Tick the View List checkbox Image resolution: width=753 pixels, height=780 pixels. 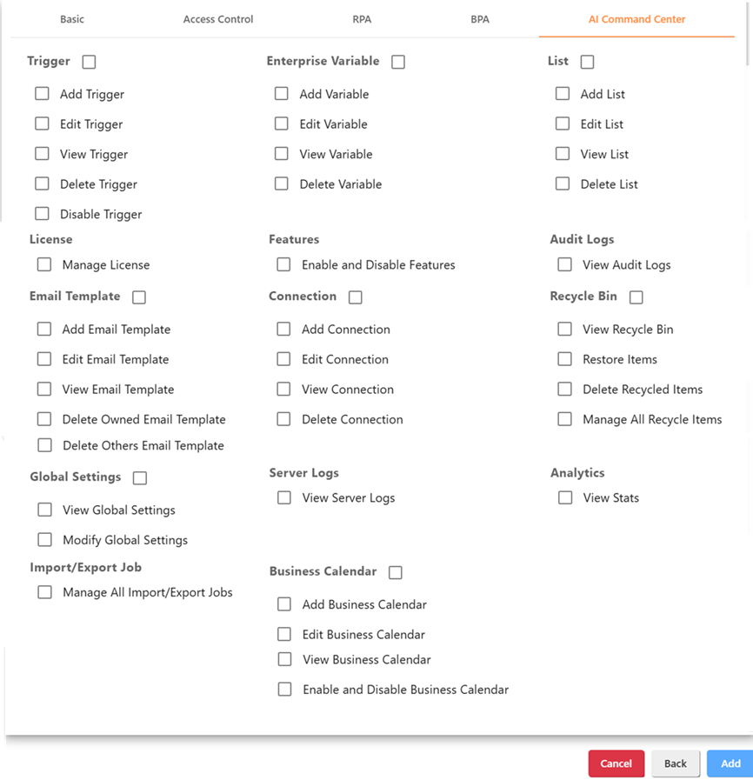tap(563, 154)
